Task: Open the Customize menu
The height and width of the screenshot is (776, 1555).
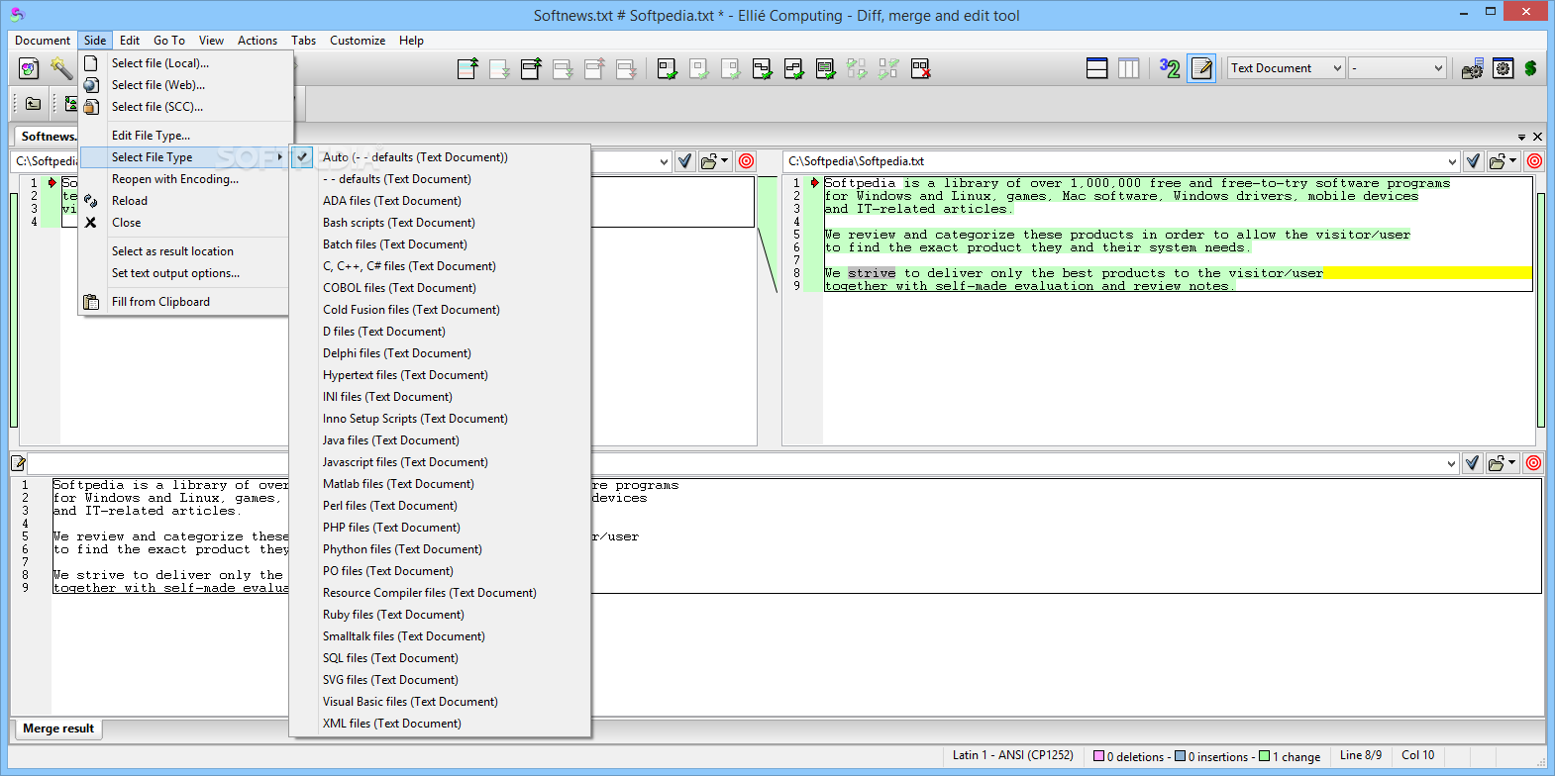Action: click(358, 41)
